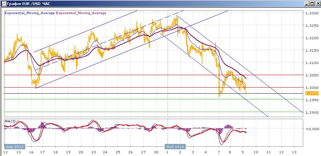The height and width of the screenshot is (156, 321).
Task: Click date label 27 on time axis
Action: click(143, 152)
